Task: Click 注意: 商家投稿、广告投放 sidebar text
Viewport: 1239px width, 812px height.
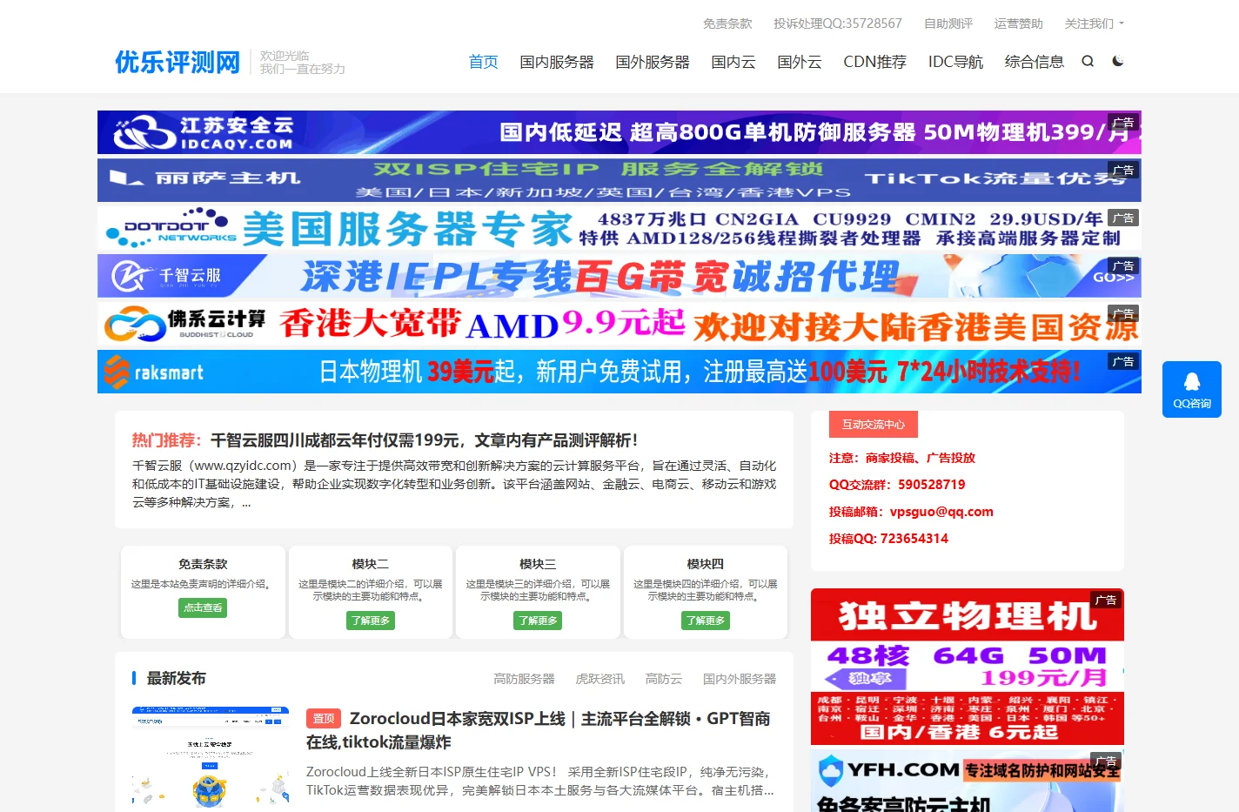Action: (x=902, y=458)
